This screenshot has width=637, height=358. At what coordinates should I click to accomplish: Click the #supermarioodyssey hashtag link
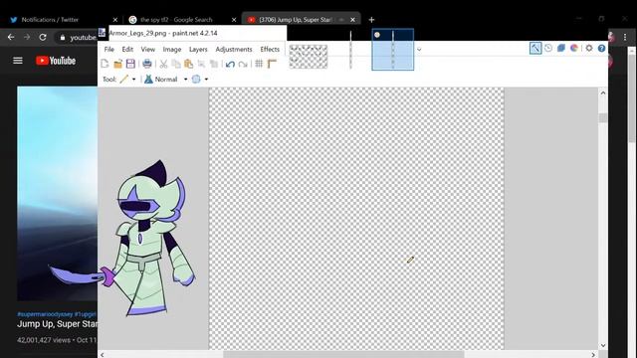pos(45,314)
